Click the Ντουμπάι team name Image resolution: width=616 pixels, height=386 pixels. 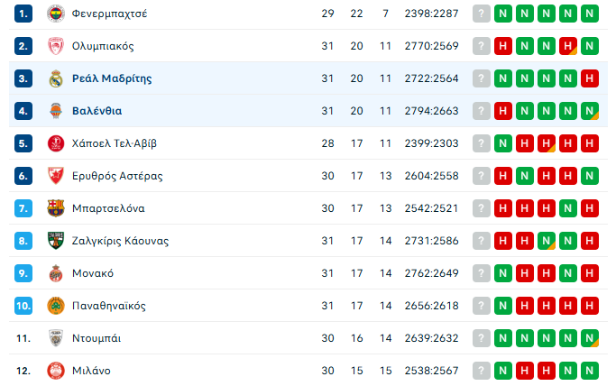point(96,338)
